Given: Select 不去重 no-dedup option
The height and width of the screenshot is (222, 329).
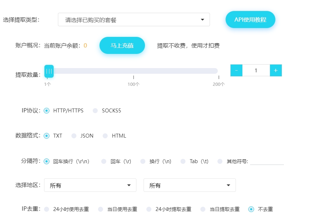Looking at the screenshot, I should [251, 209].
